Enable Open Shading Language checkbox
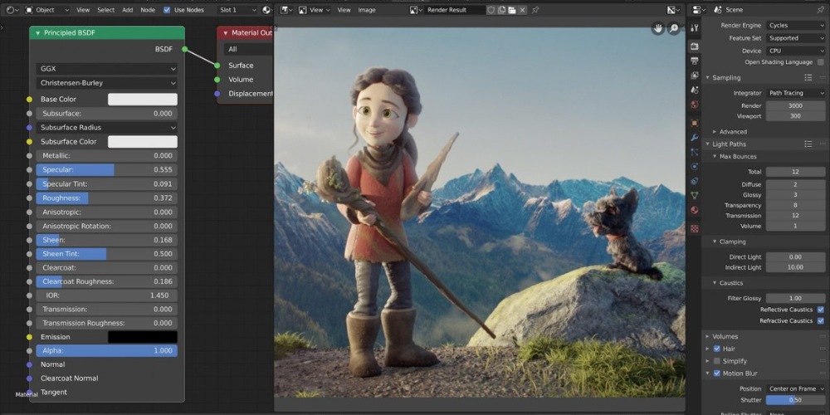This screenshot has width=830, height=415. (x=820, y=62)
